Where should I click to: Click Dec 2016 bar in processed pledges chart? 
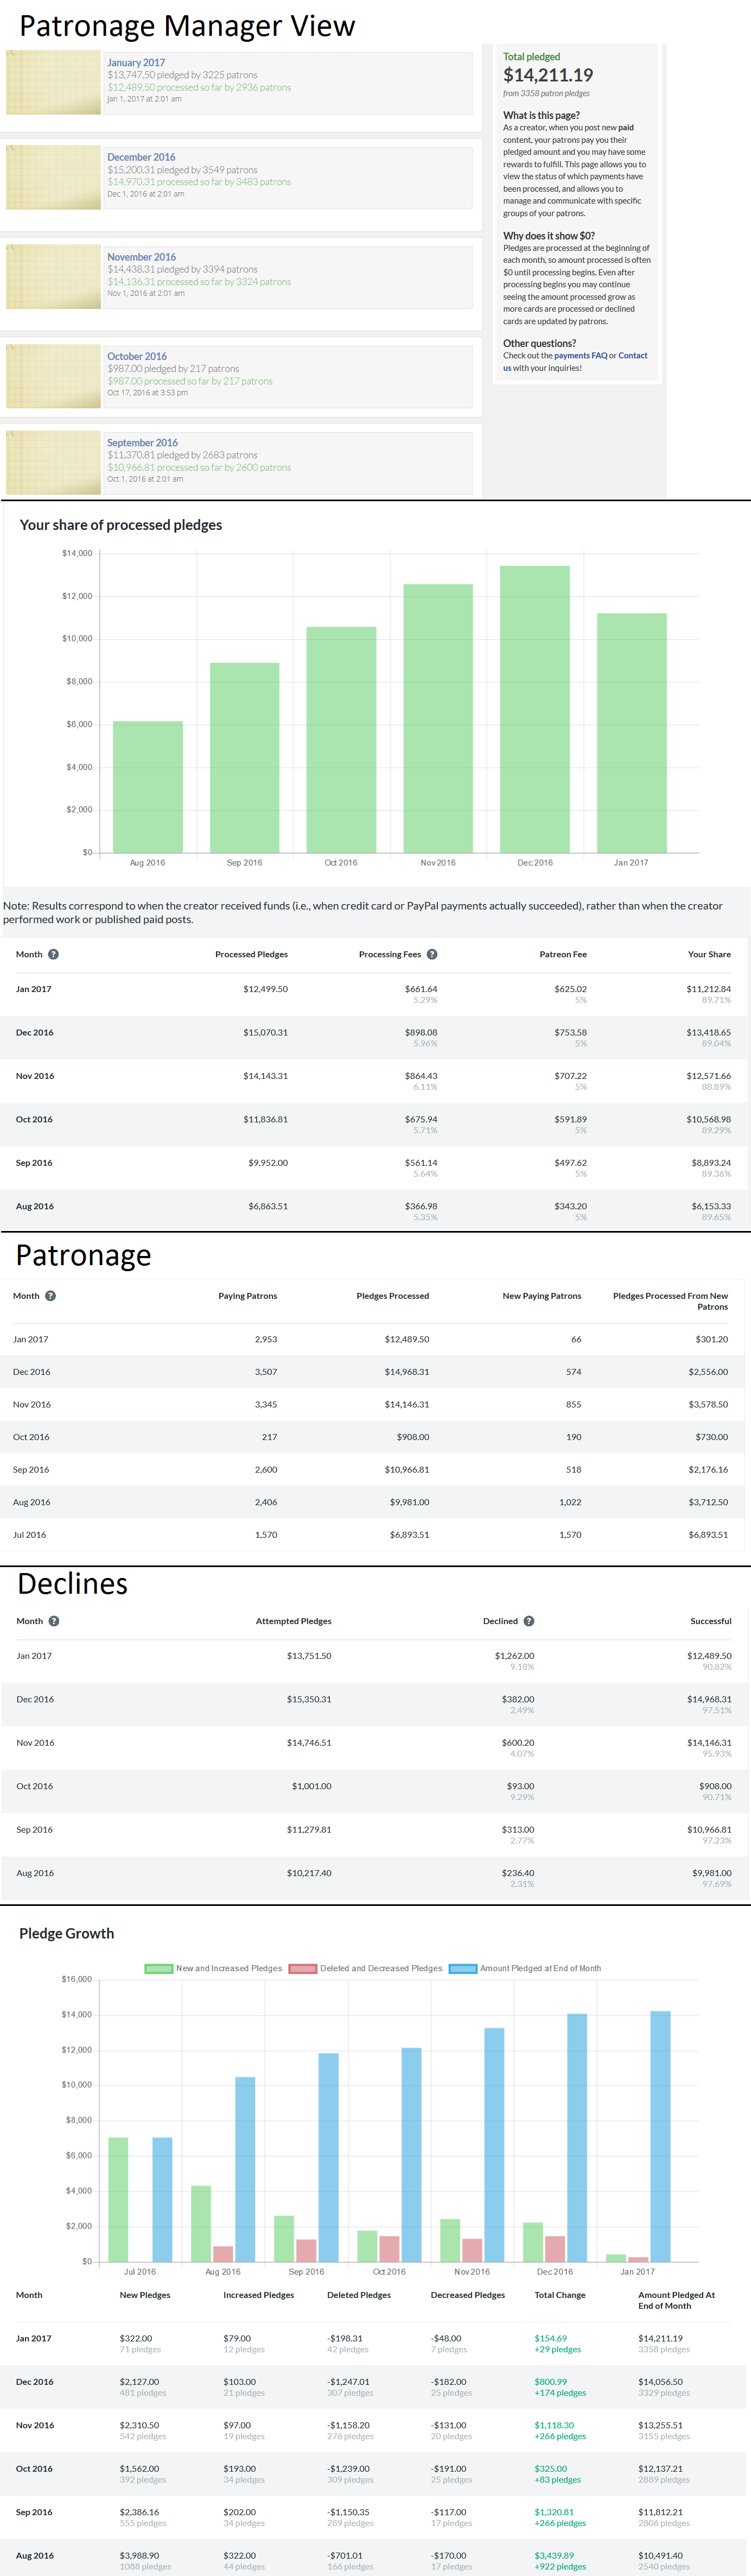click(534, 708)
